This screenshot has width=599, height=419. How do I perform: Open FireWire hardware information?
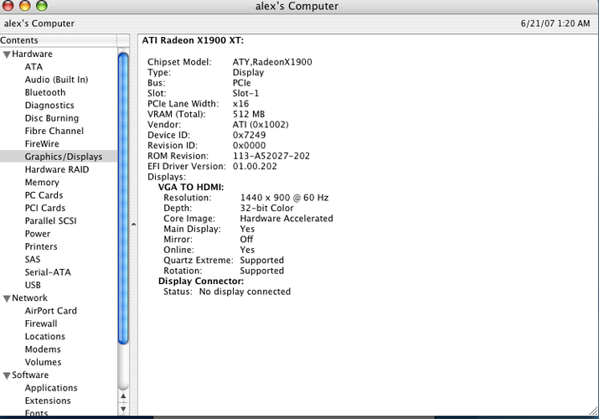[42, 143]
